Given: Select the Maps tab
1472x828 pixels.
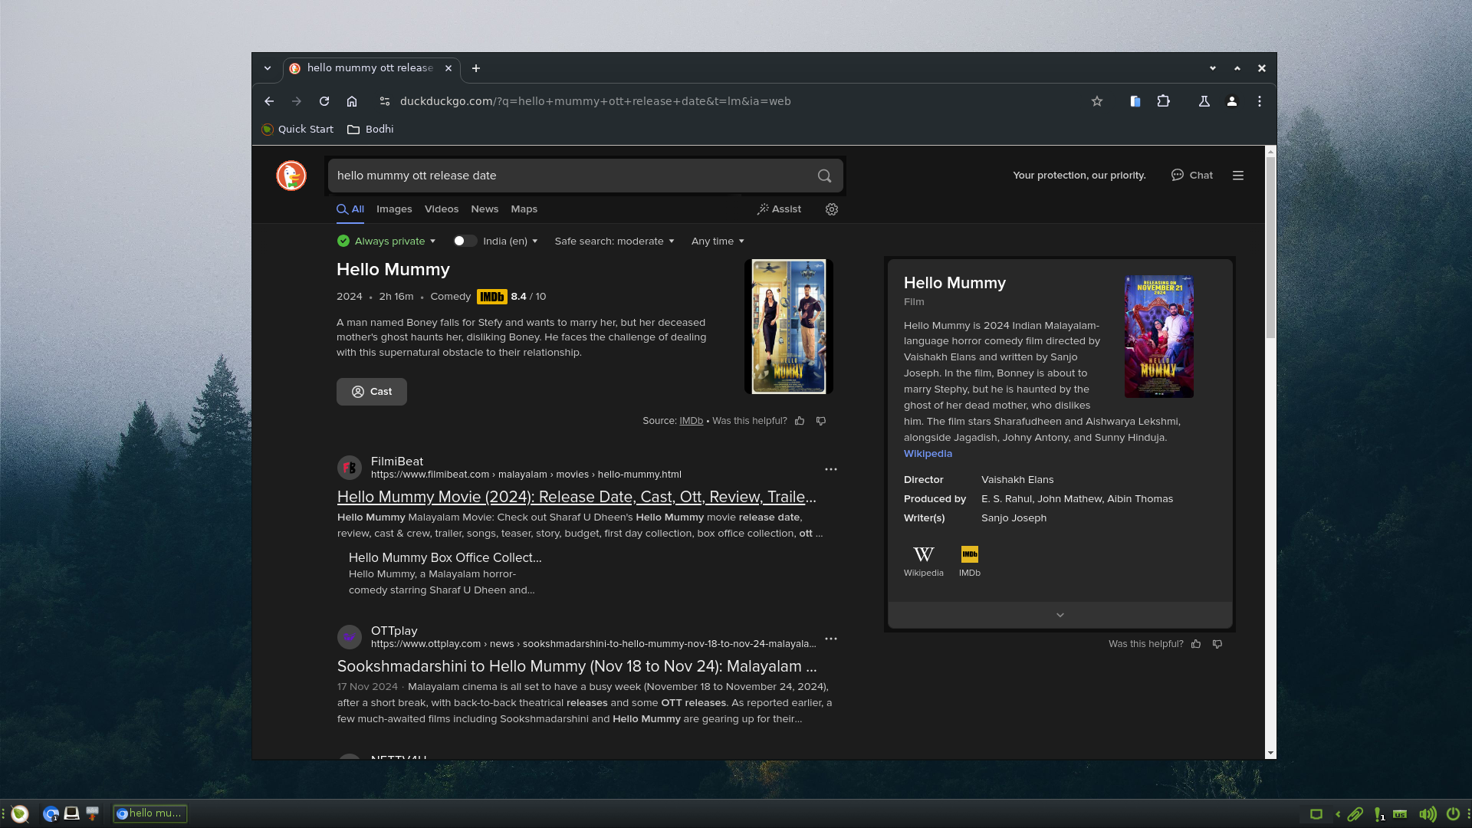Looking at the screenshot, I should pos(524,209).
